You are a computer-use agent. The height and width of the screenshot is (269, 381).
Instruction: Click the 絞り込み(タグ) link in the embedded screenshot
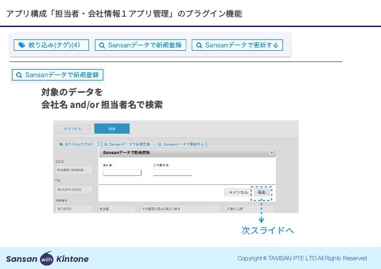[x=76, y=144]
